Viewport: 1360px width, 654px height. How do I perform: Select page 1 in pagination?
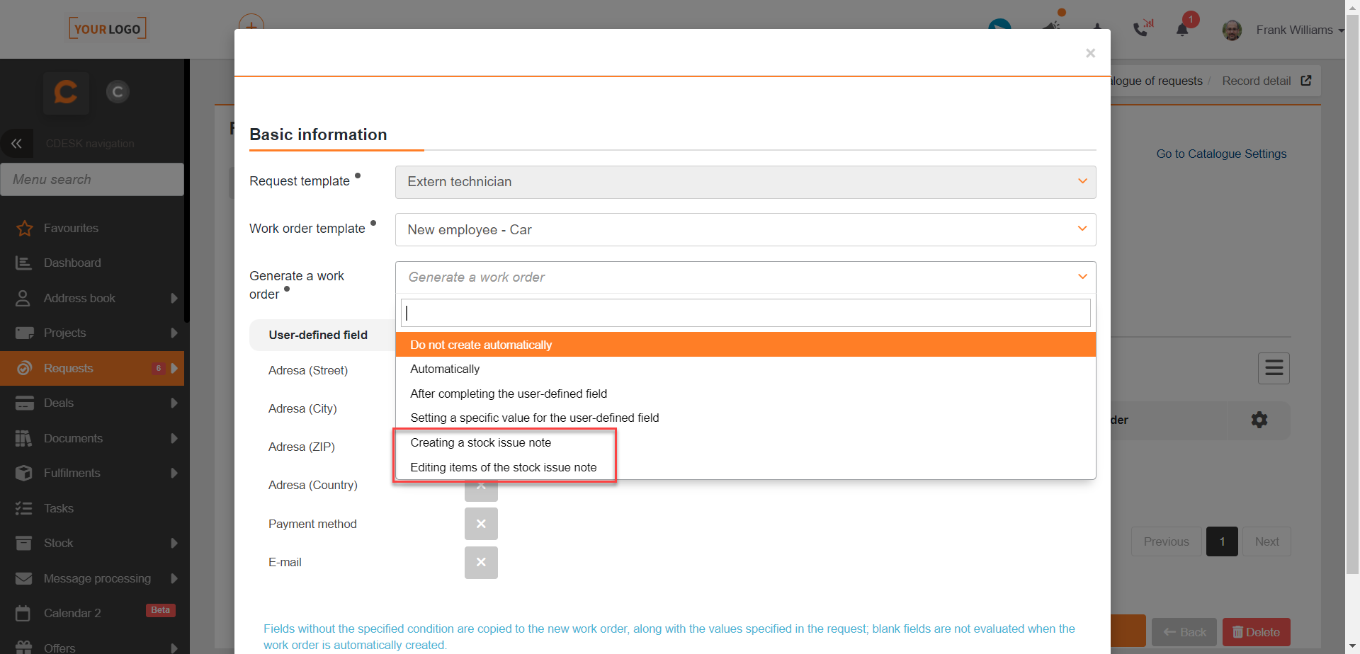click(1222, 541)
